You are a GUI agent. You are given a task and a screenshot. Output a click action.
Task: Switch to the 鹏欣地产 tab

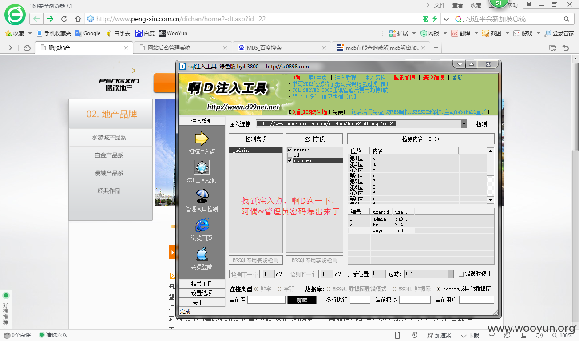click(x=84, y=48)
